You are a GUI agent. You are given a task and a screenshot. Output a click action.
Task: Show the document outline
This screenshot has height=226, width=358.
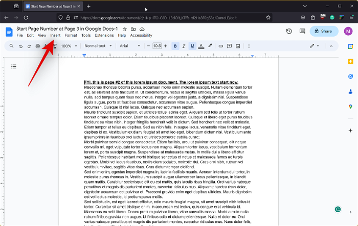(14, 66)
